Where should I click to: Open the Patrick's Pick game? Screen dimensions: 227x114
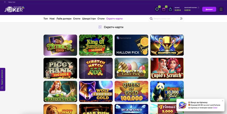coord(60,91)
